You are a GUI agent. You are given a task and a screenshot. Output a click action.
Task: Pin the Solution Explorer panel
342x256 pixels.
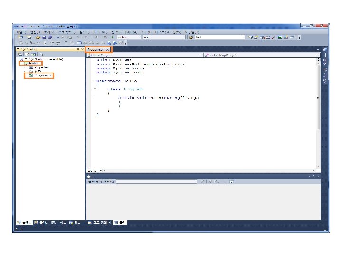[x=78, y=49]
